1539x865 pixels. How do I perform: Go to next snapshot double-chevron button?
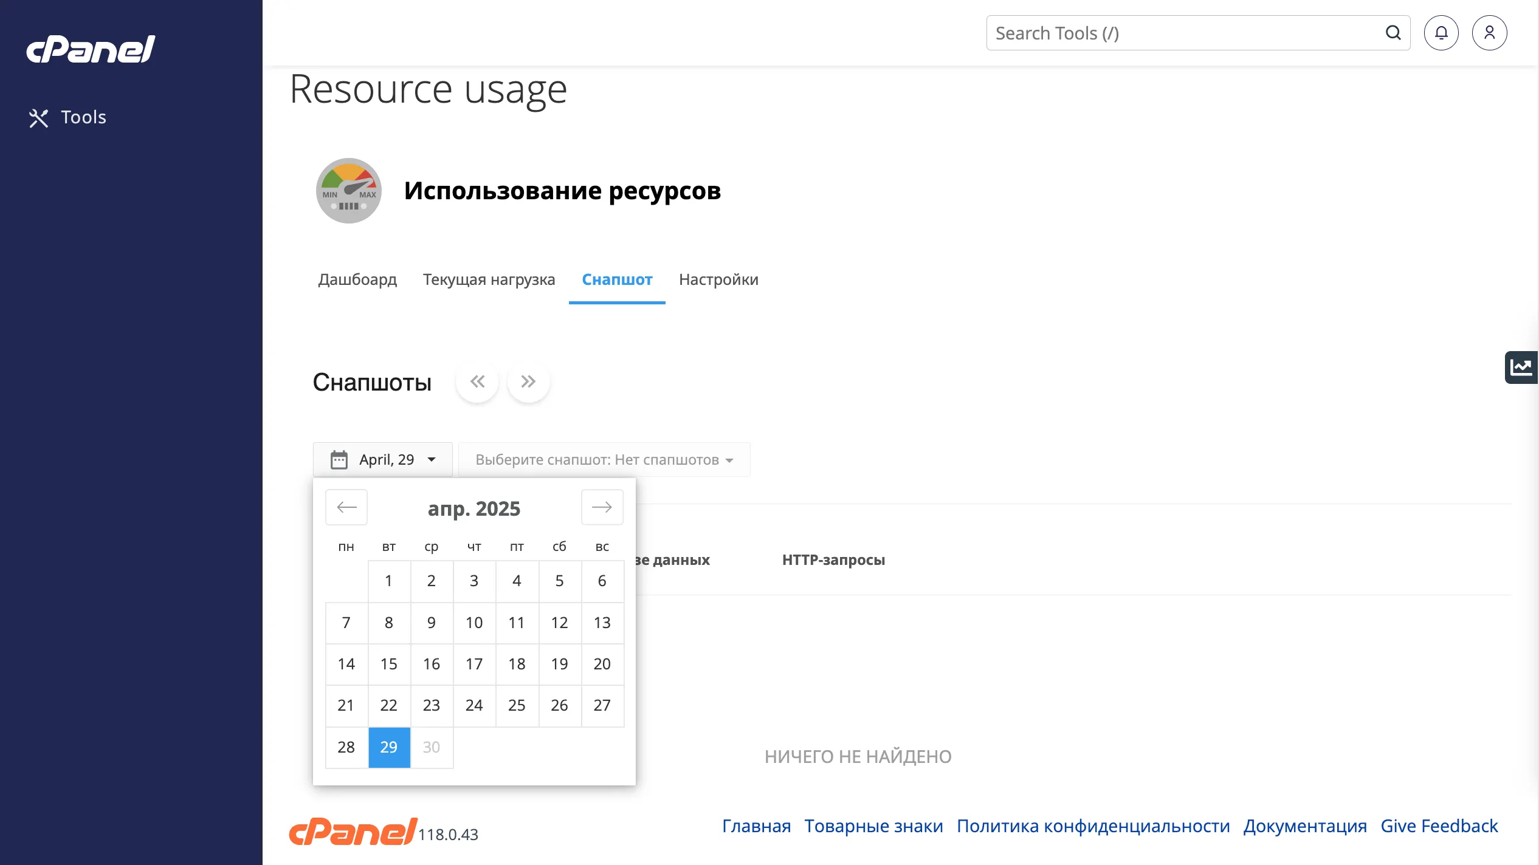click(x=528, y=381)
